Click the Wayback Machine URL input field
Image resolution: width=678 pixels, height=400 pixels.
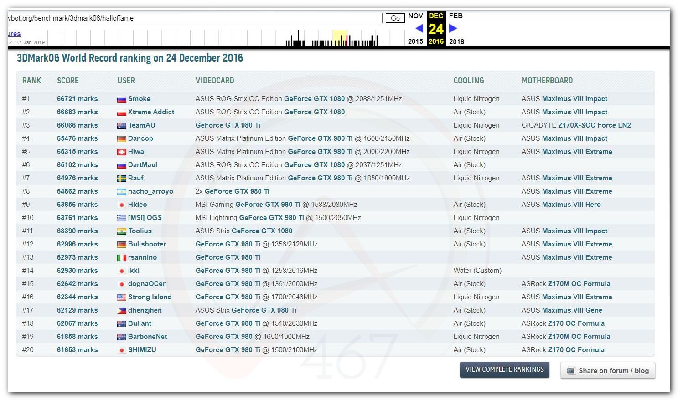click(x=195, y=18)
